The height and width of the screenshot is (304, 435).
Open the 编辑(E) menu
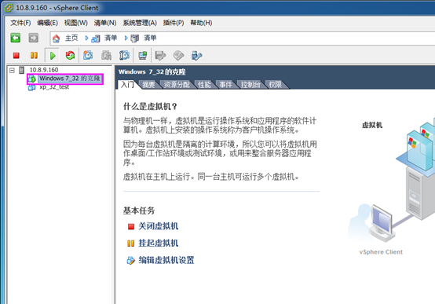click(x=47, y=23)
